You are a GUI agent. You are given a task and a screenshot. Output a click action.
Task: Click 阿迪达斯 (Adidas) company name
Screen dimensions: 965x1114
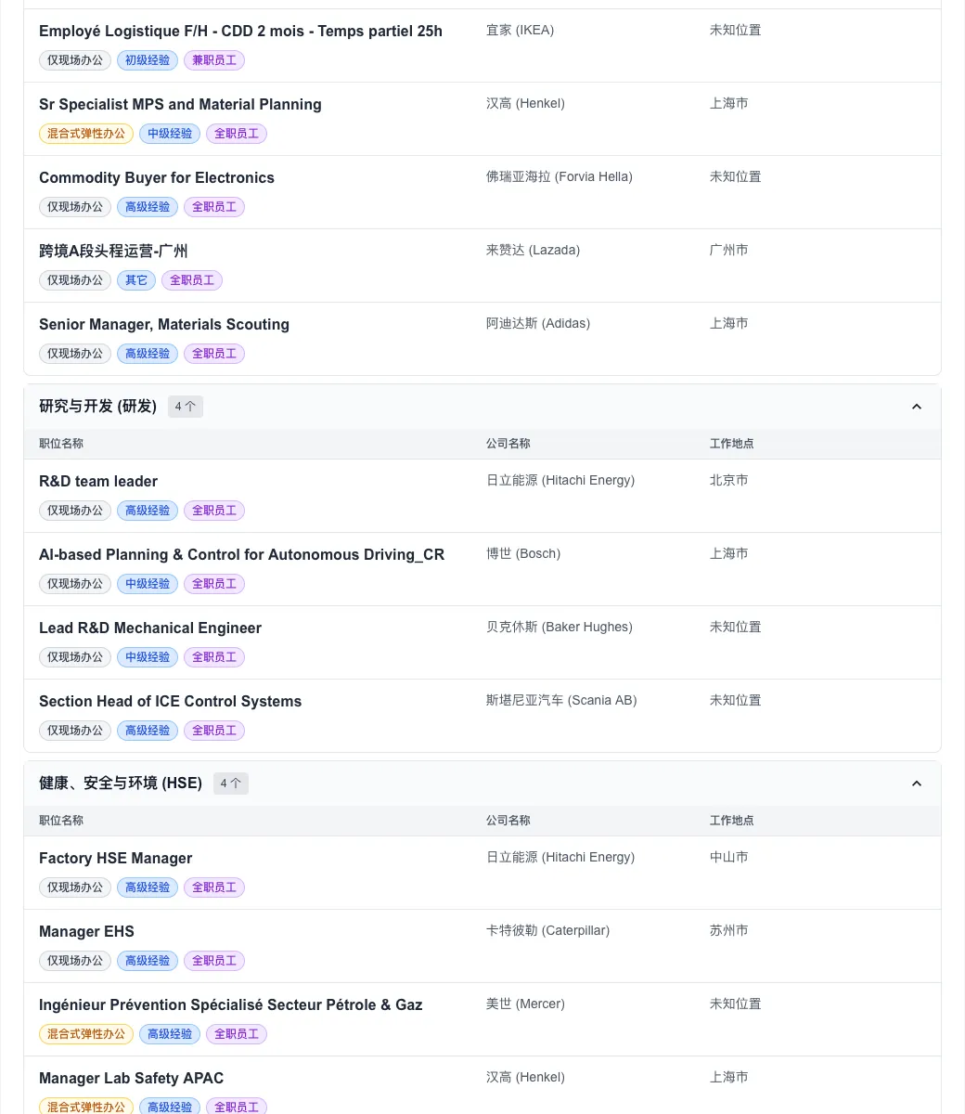click(x=538, y=324)
